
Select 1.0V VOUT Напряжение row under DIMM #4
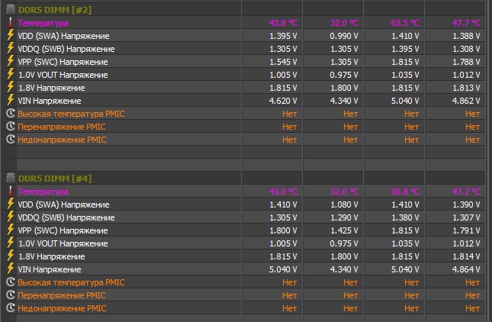(x=67, y=243)
